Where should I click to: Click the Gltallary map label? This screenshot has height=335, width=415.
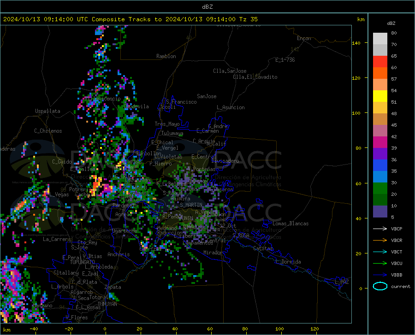point(66,273)
